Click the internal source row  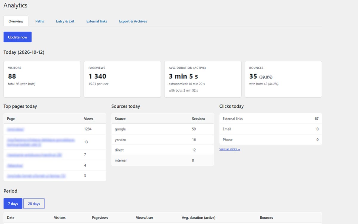pyautogui.click(x=163, y=160)
